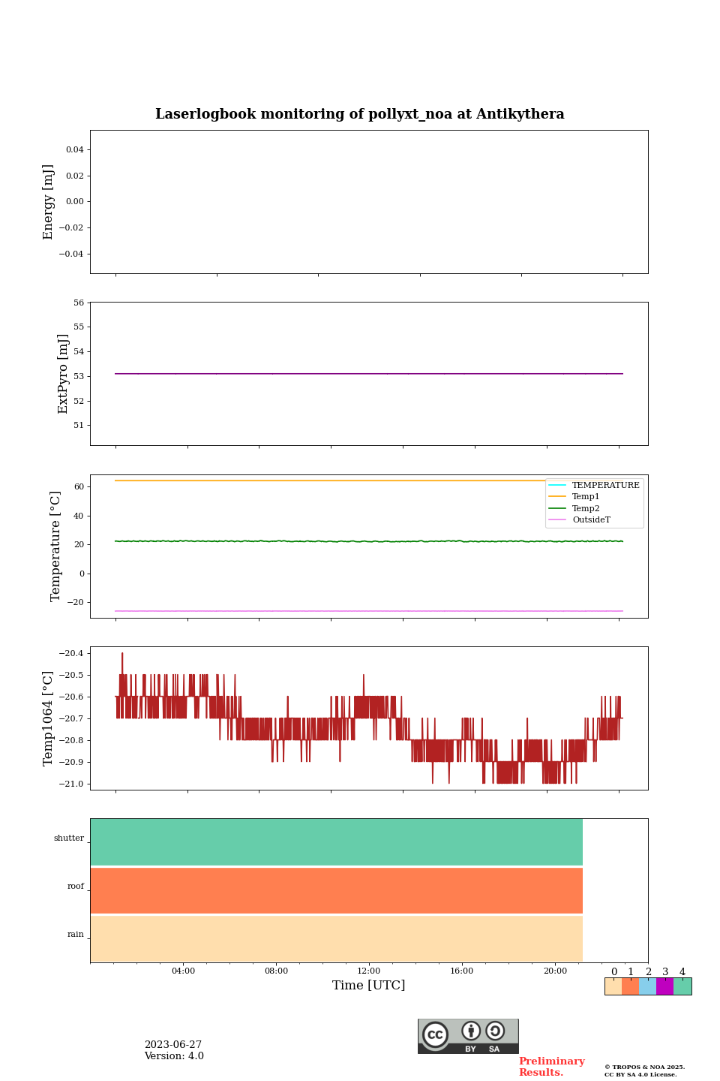
Task: Click the Temp1064 [°C] axis label
Action: tap(49, 718)
